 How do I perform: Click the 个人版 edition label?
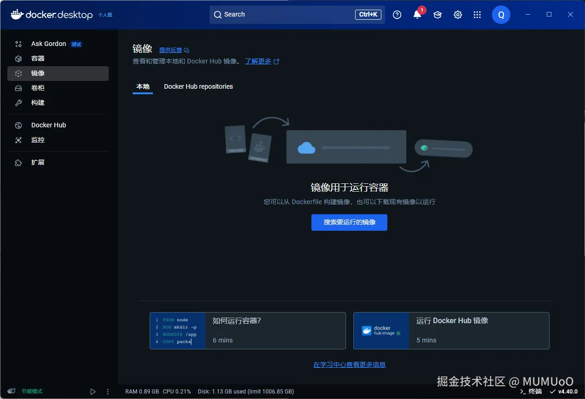point(105,15)
